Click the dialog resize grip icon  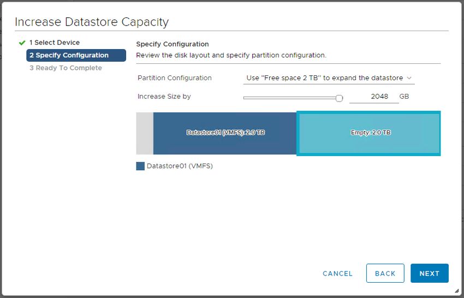(x=457, y=290)
